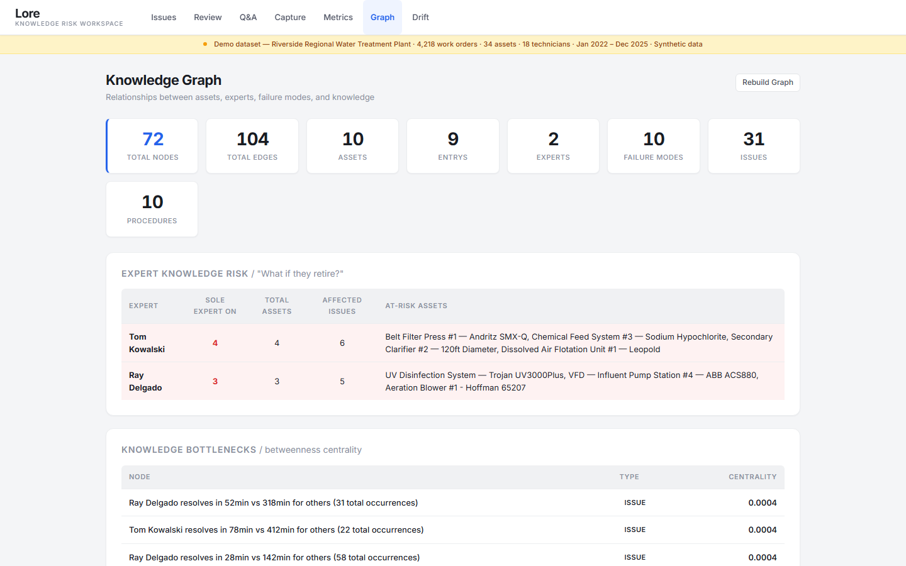Viewport: 906px width, 566px height.
Task: Click the Rebuild Graph button
Action: pyautogui.click(x=768, y=82)
